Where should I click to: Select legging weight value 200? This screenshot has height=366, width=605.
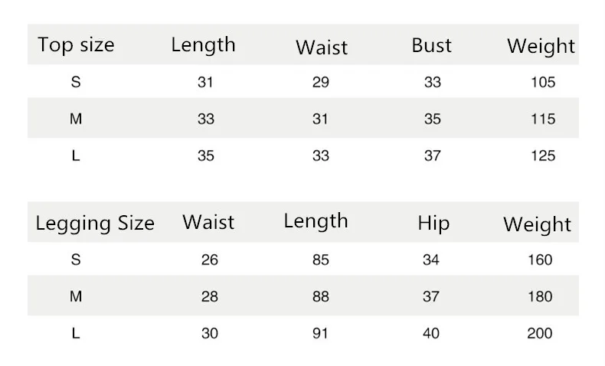coord(540,333)
